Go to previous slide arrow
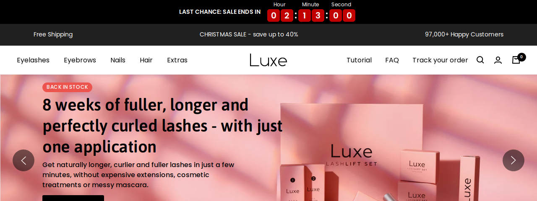 coord(23,160)
